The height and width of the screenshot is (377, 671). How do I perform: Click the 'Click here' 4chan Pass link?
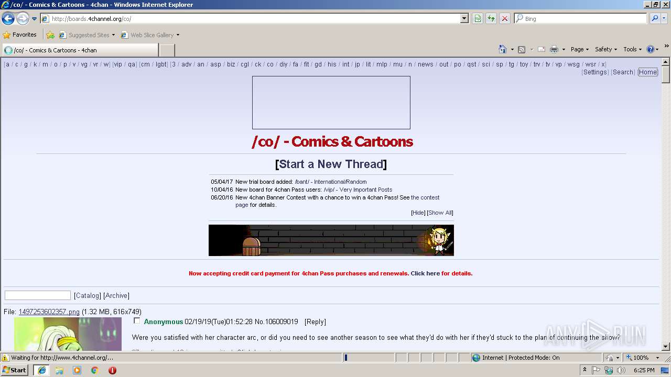click(x=425, y=273)
